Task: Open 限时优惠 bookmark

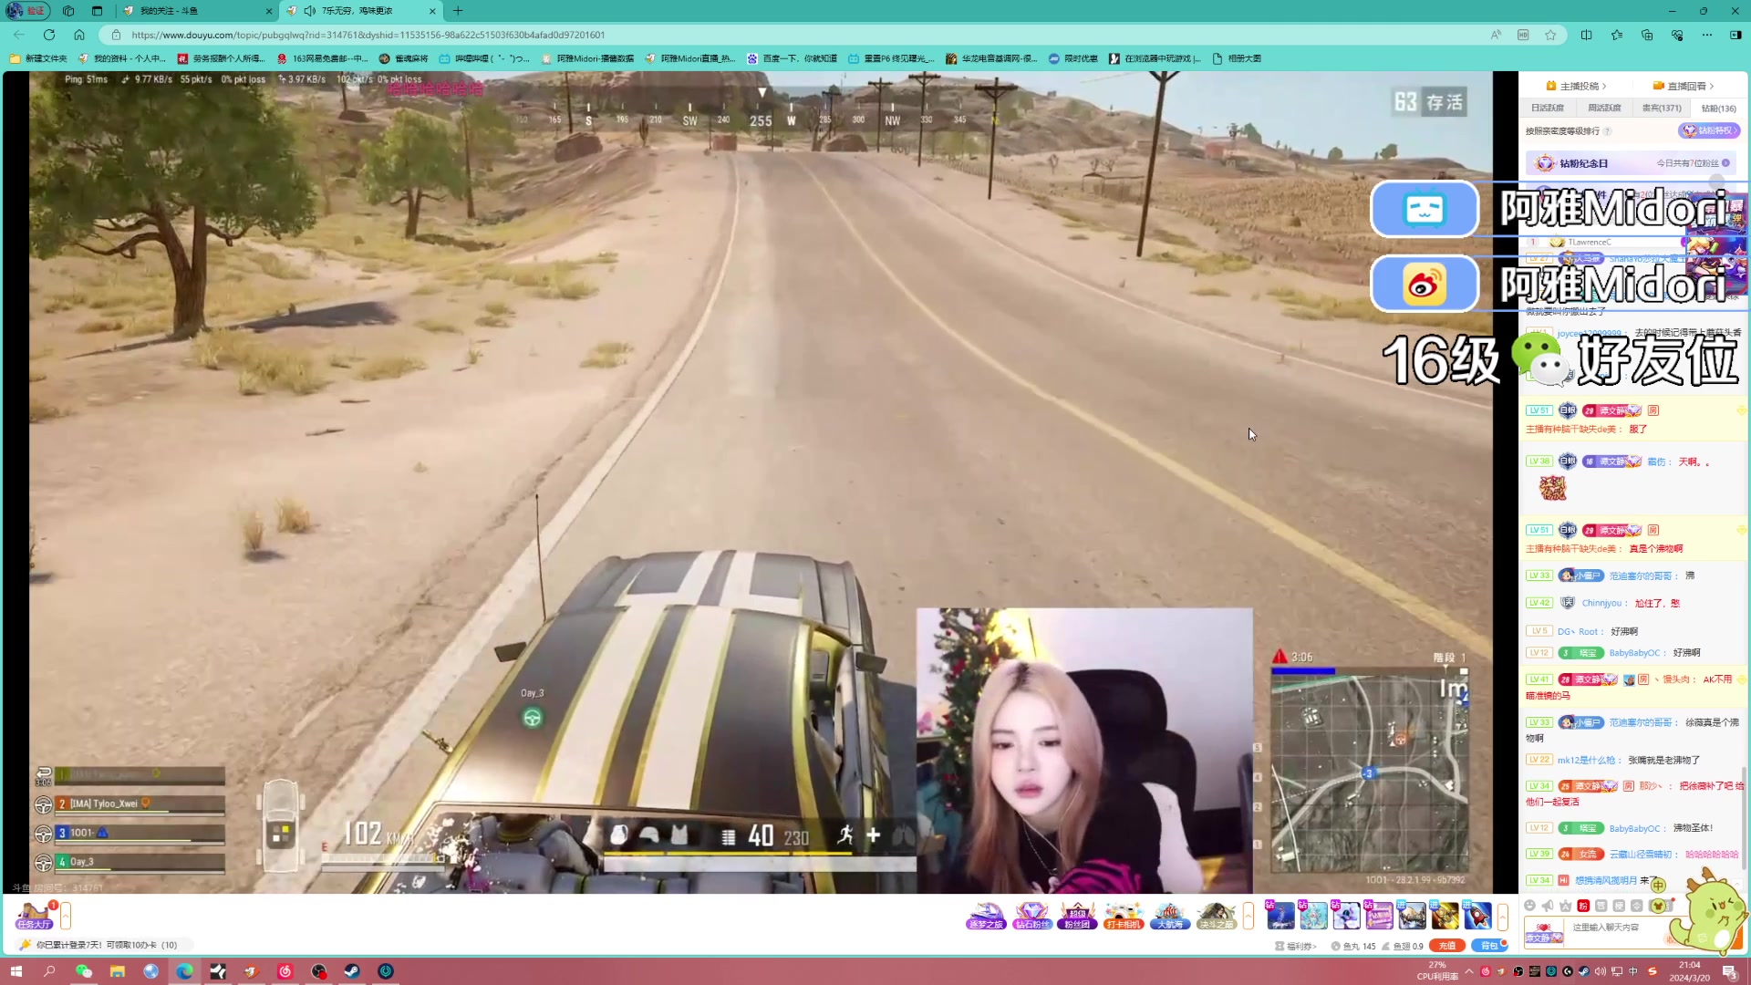Action: tap(1073, 58)
